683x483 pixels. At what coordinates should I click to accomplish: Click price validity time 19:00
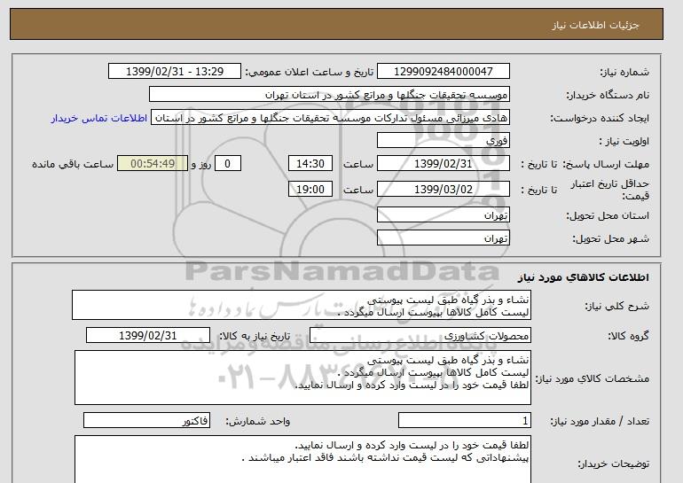coord(310,189)
